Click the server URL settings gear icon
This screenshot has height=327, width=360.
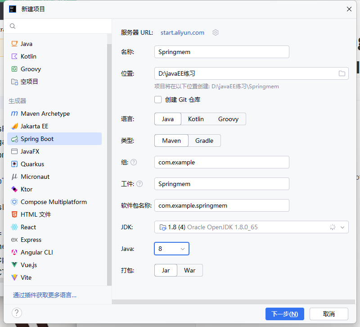click(x=216, y=32)
